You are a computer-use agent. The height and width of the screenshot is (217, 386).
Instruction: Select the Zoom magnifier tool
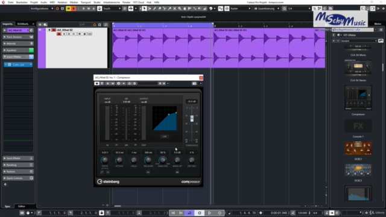tap(180, 8)
